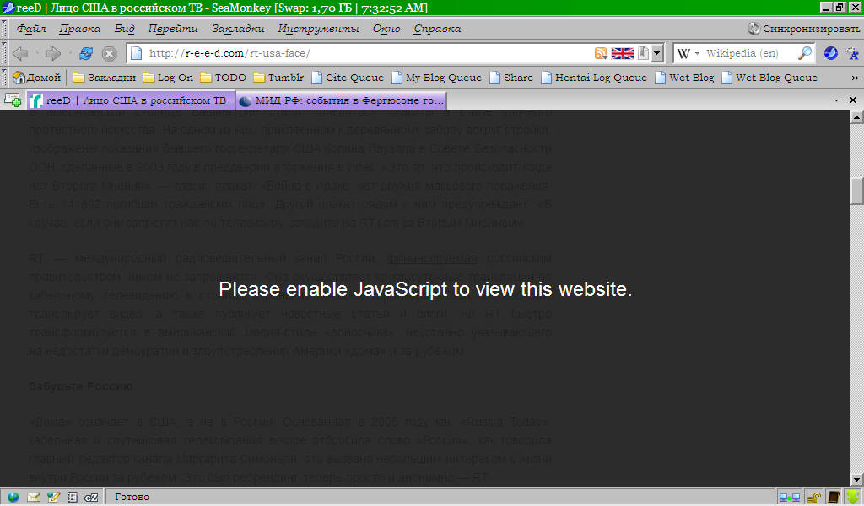Screen dimensions: 864x506
Task: Click the Домой home bookmark
Action: click(x=37, y=78)
